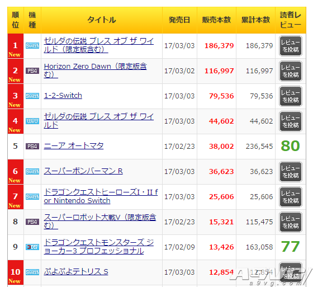
Task: Post a review for スーパーロボット大戦V
Action: (x=291, y=222)
